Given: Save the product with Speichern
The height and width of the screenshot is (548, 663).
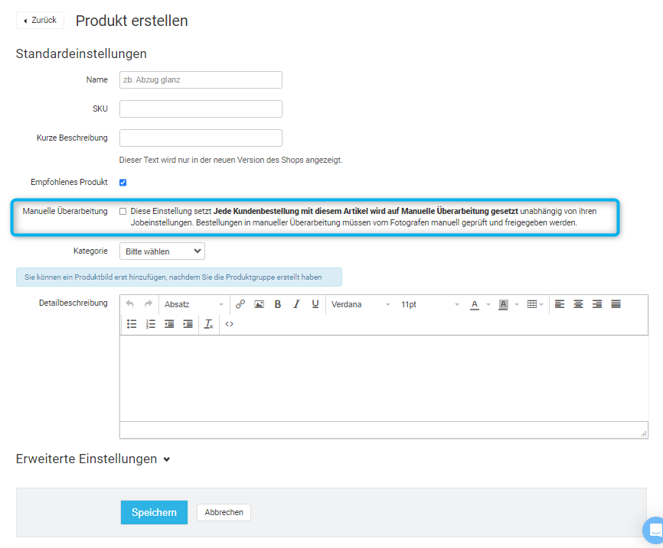Looking at the screenshot, I should click(x=155, y=513).
